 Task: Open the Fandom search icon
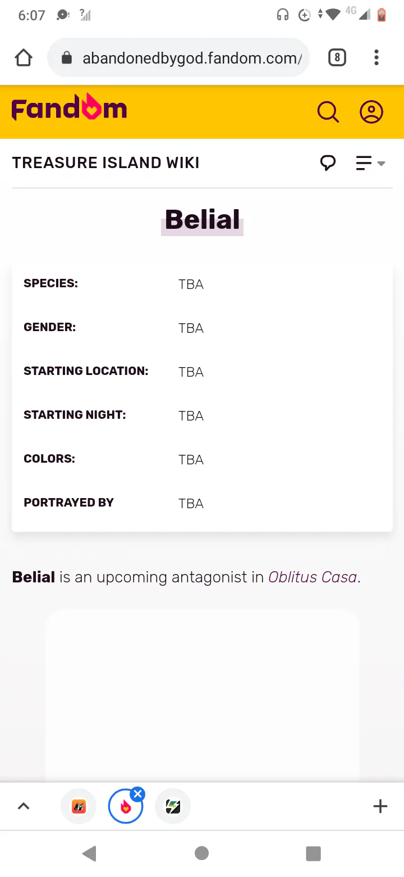tap(328, 112)
